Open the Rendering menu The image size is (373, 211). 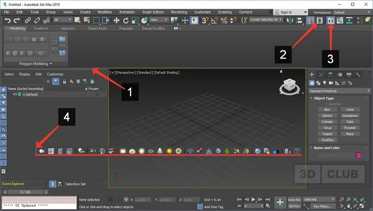179,12
